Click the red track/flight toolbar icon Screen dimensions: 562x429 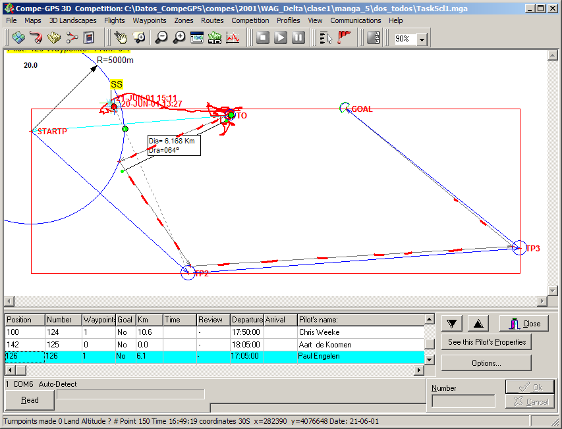36,38
